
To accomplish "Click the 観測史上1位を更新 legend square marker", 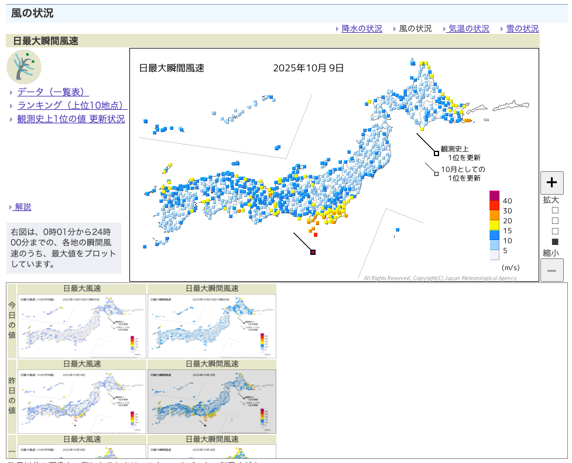I will tap(436, 153).
